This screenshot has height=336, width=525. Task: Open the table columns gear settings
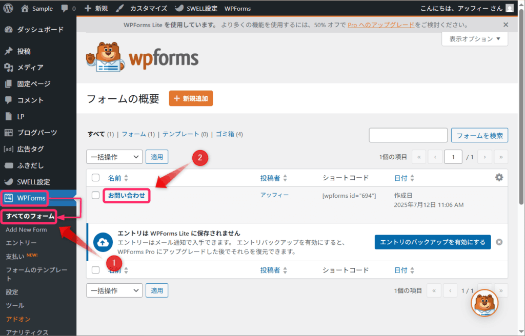(499, 177)
